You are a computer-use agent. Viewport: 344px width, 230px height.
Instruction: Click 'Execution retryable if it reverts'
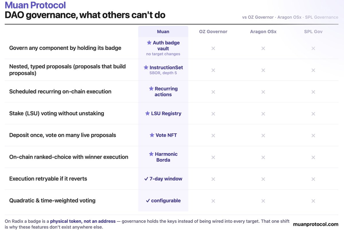point(48,179)
